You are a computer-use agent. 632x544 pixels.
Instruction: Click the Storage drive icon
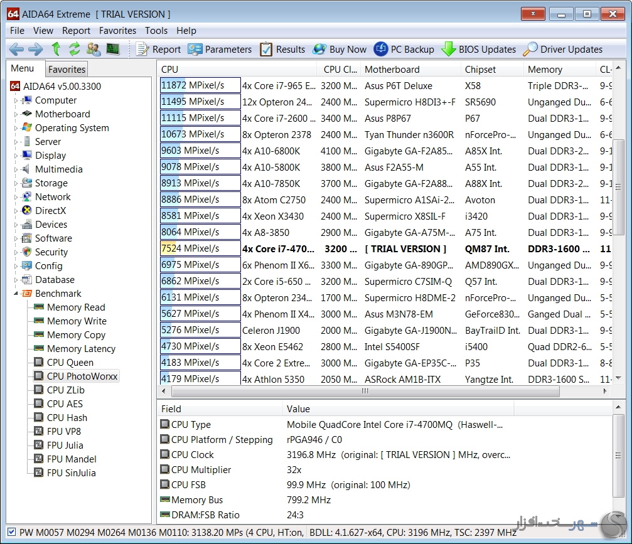coord(26,183)
